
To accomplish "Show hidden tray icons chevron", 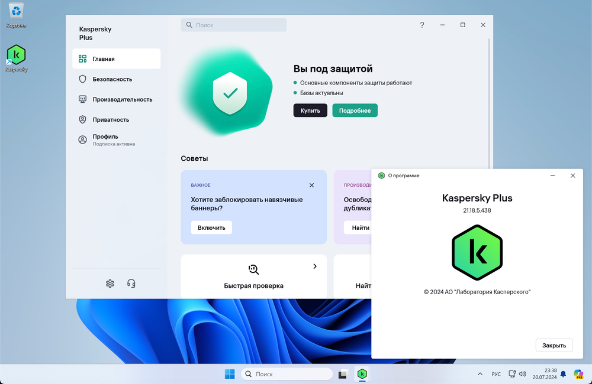I will click(x=480, y=374).
